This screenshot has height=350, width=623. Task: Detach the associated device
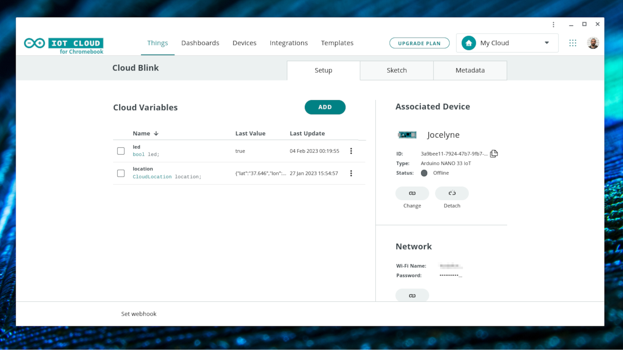pos(452,193)
